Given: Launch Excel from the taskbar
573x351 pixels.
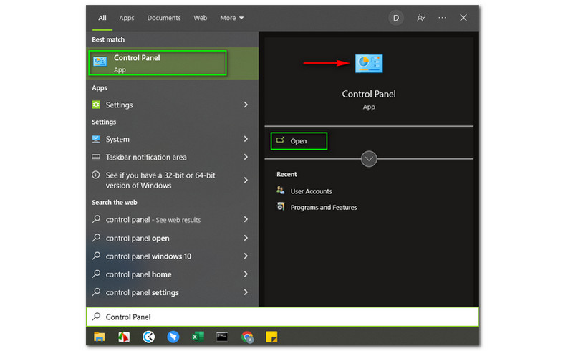Looking at the screenshot, I should pos(198,336).
